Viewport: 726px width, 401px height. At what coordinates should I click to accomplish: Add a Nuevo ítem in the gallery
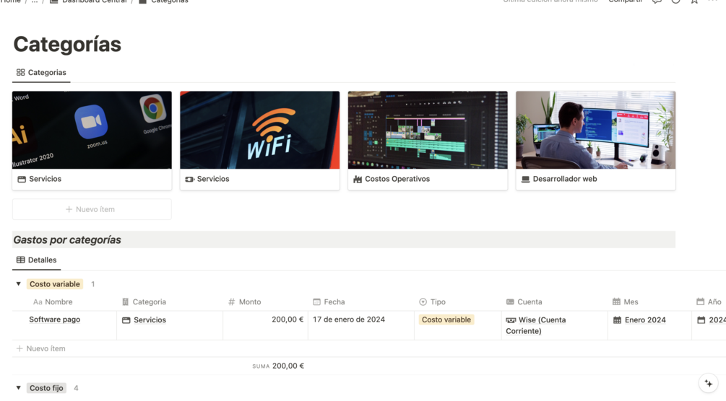(92, 210)
